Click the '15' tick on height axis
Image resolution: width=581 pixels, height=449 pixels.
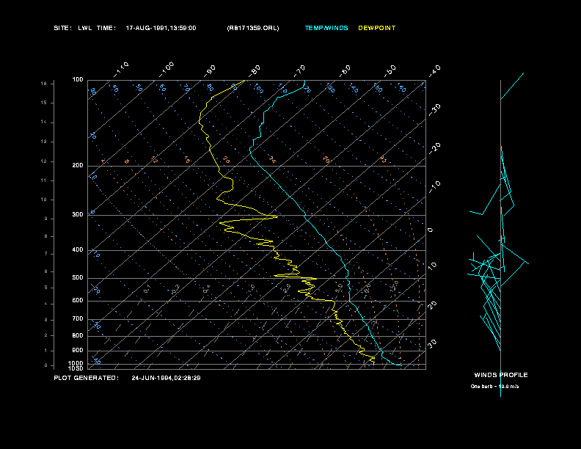(x=44, y=103)
